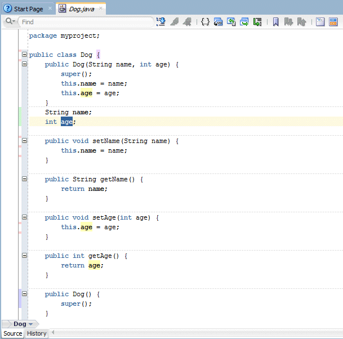The height and width of the screenshot is (339, 343).
Task: Click 'super();' in the no-argument constructor
Action: 76,304
